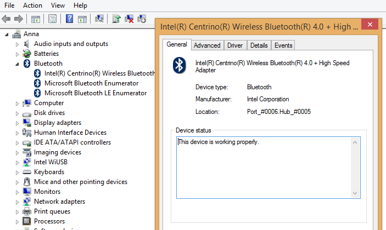Image resolution: width=386 pixels, height=230 pixels.
Task: Switch to the Details tab
Action: [x=259, y=45]
